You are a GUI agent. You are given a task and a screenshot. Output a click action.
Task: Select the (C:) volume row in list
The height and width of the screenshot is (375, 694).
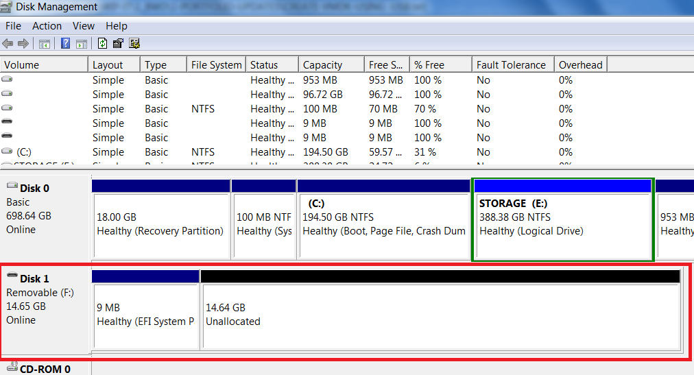tap(24, 152)
